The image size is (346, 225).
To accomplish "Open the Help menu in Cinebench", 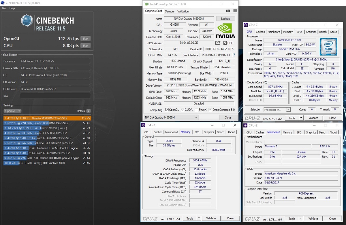I will [12, 8].
